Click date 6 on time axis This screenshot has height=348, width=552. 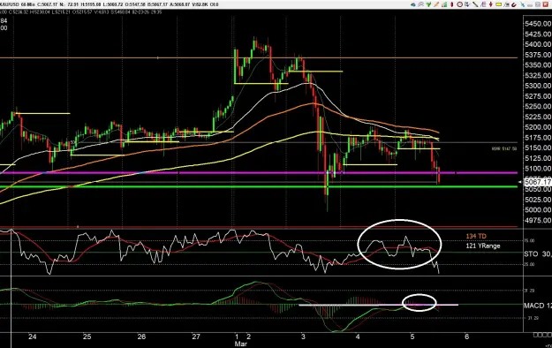click(467, 337)
